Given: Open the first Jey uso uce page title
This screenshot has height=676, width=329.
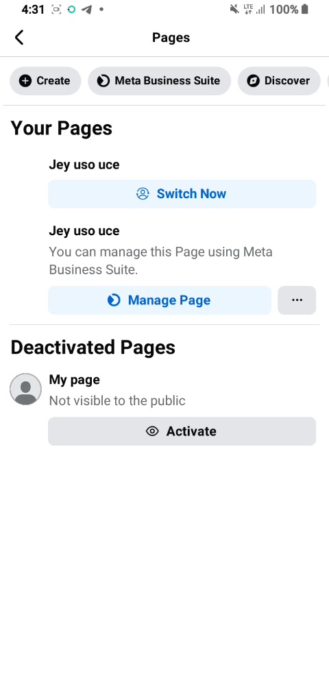Looking at the screenshot, I should (84, 165).
